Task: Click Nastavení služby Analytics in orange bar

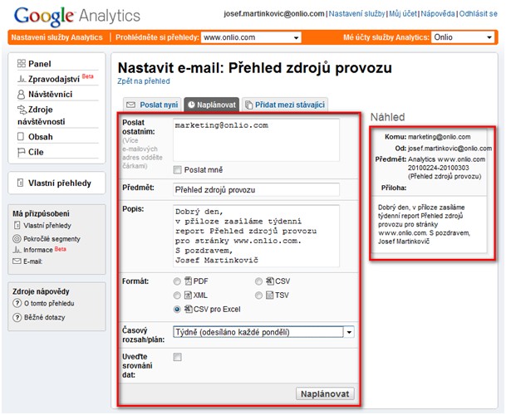Action: click(56, 37)
